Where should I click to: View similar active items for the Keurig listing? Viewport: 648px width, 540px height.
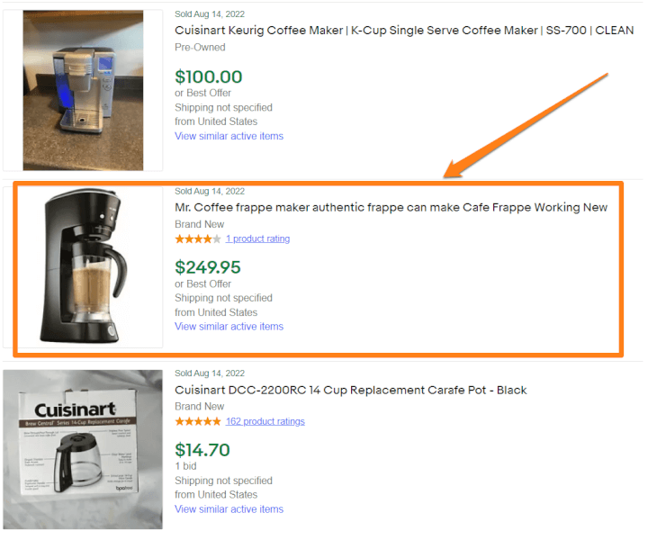(x=229, y=137)
